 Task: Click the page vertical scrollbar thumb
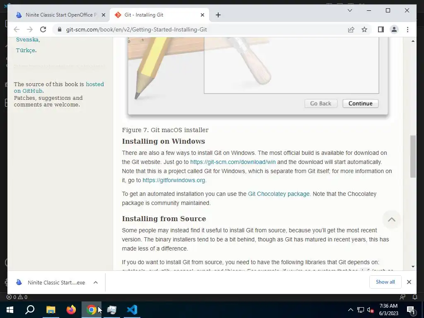[413, 156]
